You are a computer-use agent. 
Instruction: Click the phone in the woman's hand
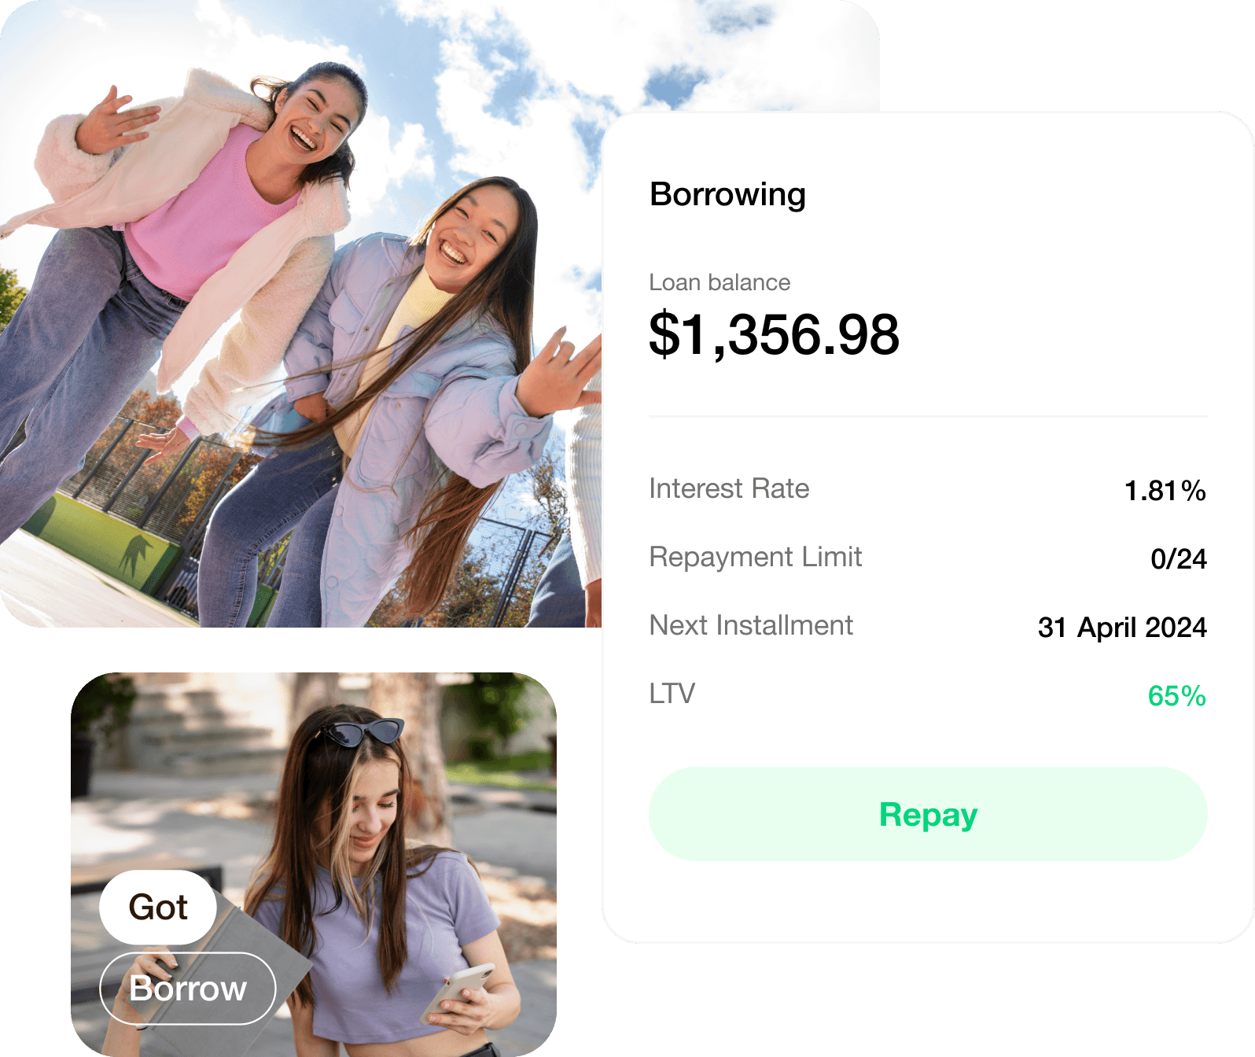[x=456, y=993]
